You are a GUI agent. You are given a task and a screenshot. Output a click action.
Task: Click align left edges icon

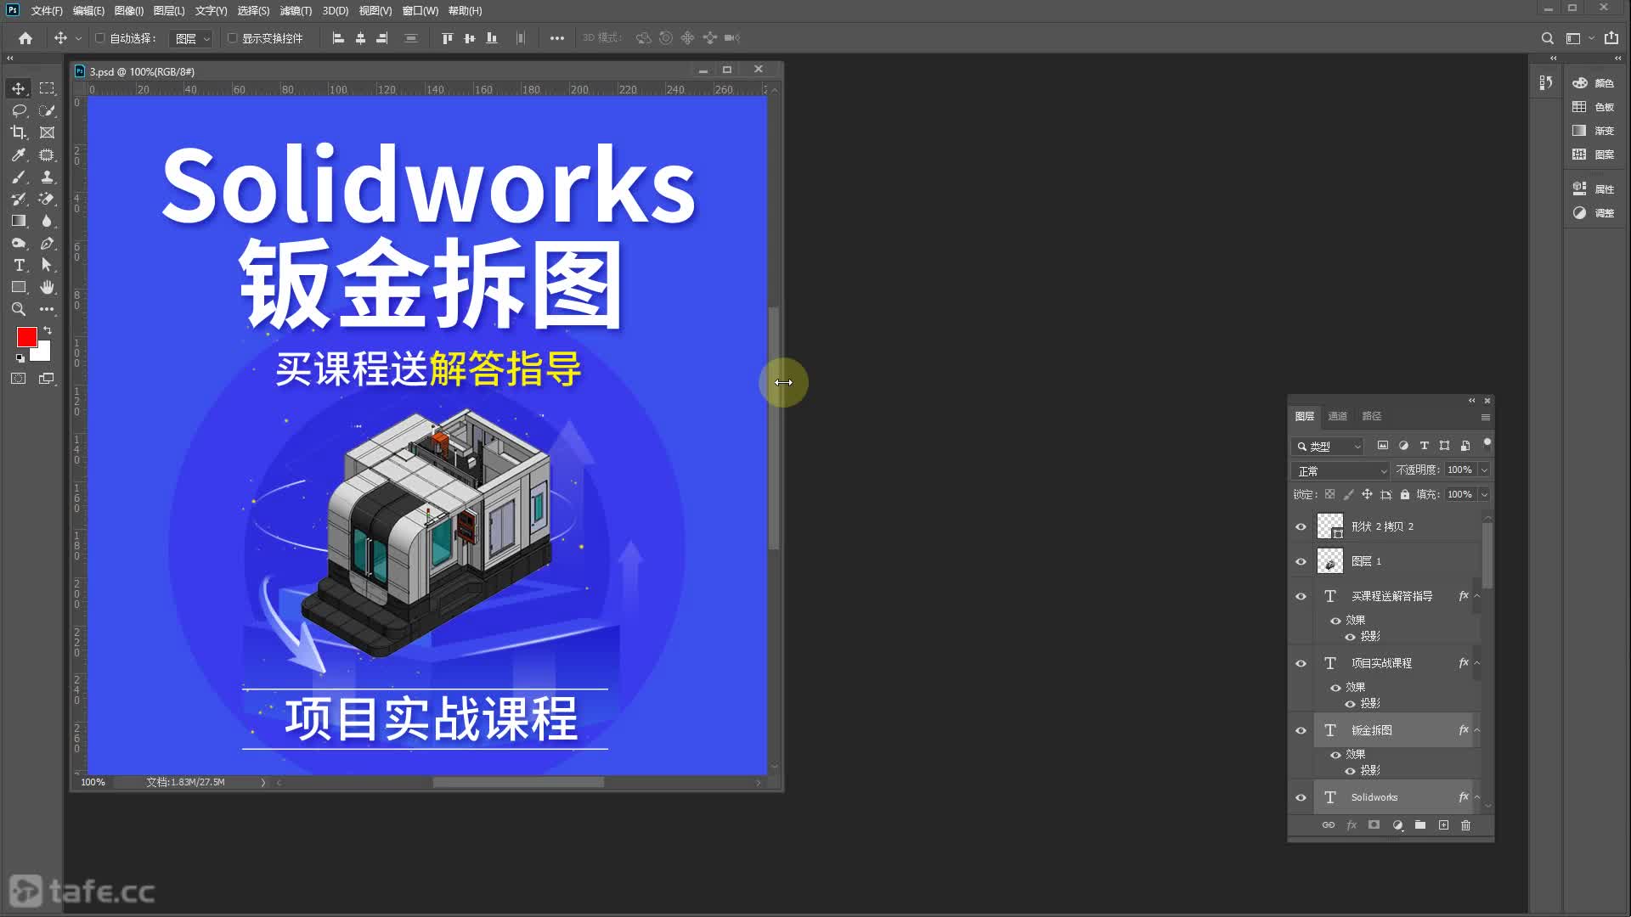338,38
